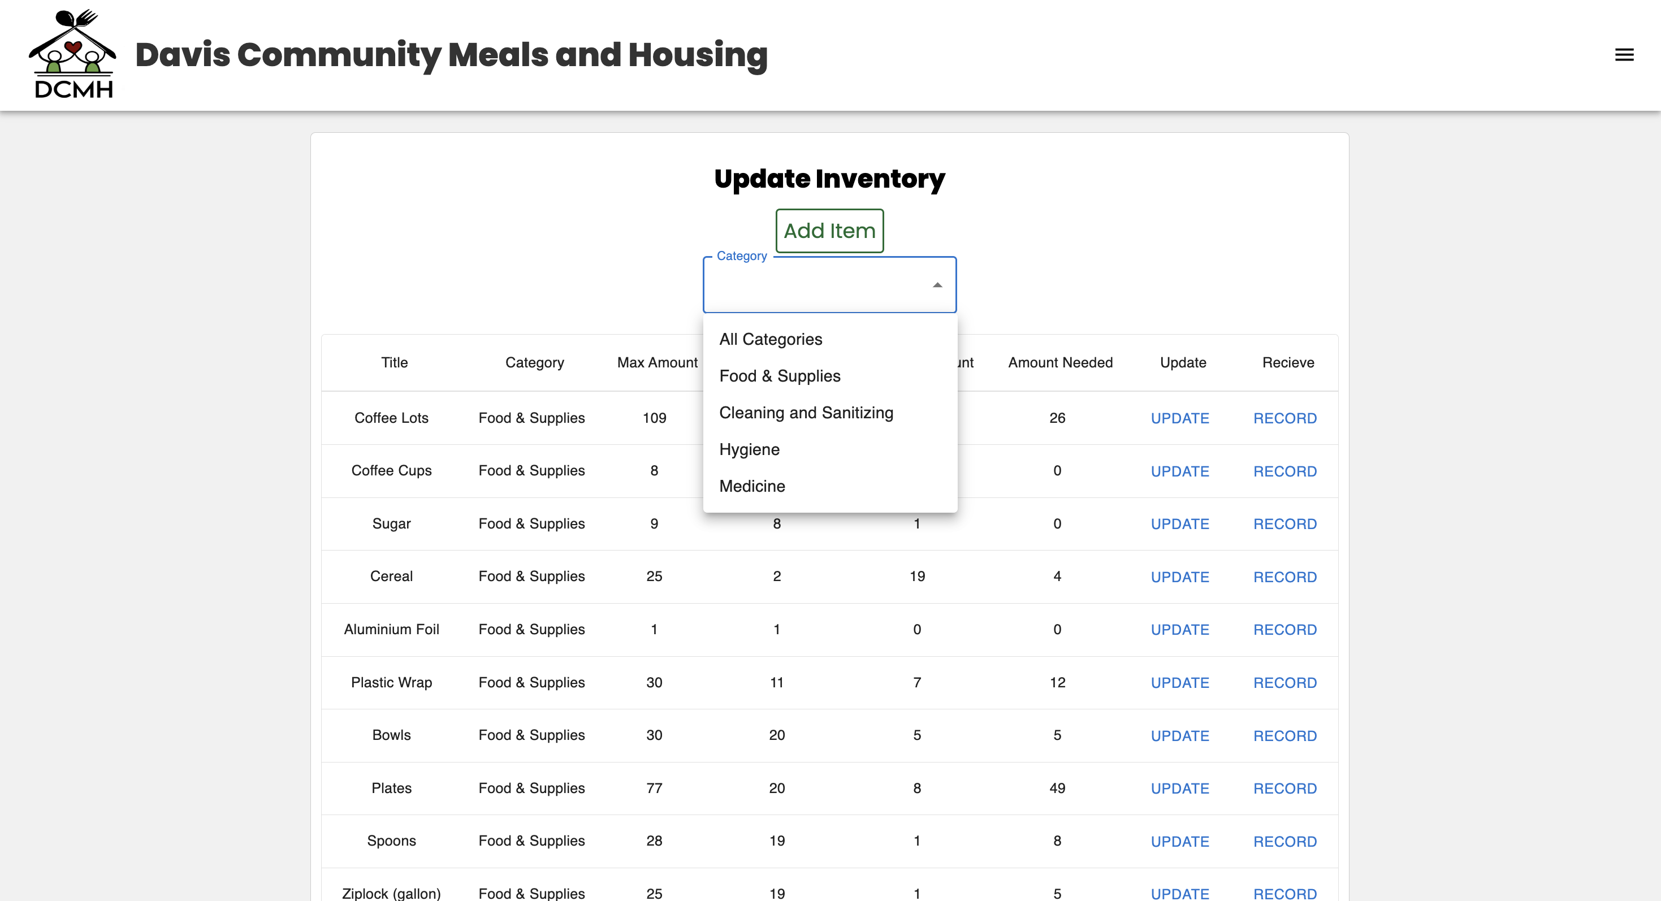Collapse the Category dropdown arrow
The height and width of the screenshot is (901, 1661).
point(937,285)
